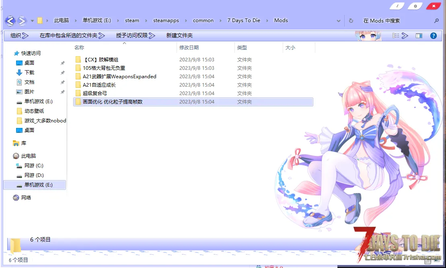Navigate to 单机游戏 (E:) breadcrumb segment
This screenshot has height=268, width=446.
tap(97, 20)
